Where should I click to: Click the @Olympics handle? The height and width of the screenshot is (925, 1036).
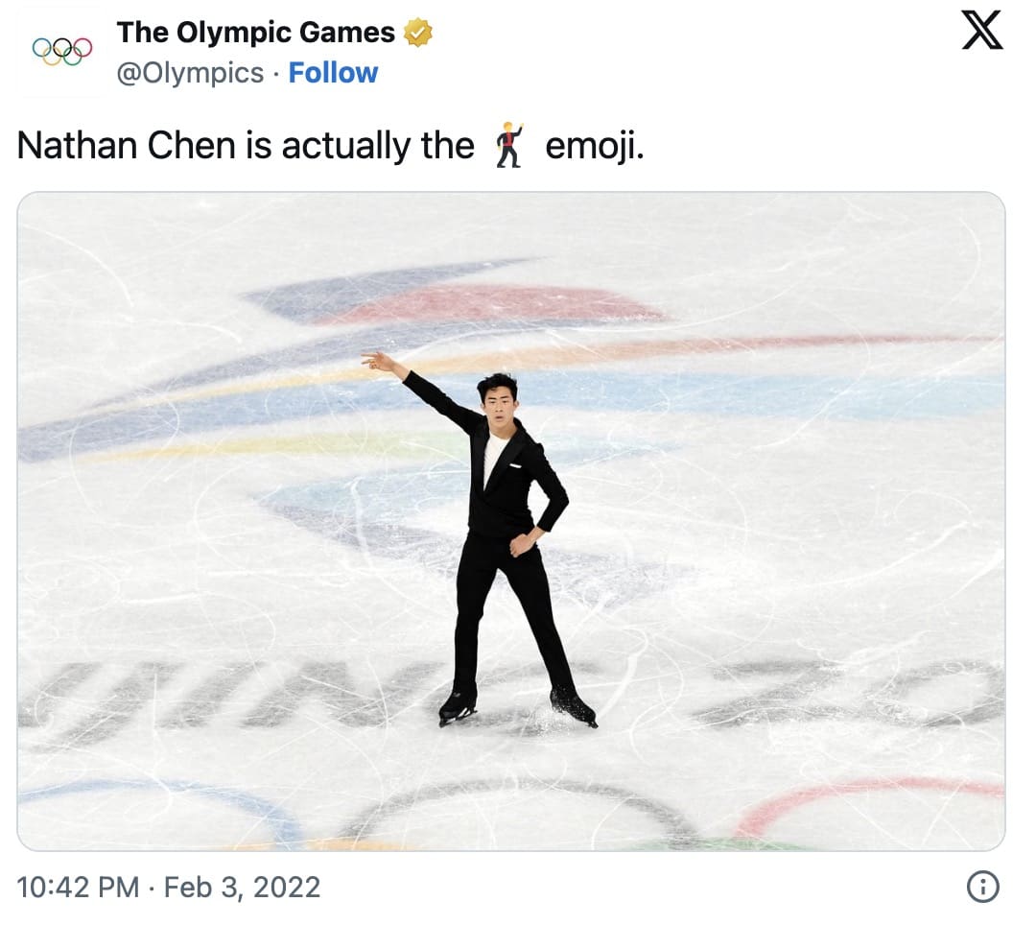190,73
